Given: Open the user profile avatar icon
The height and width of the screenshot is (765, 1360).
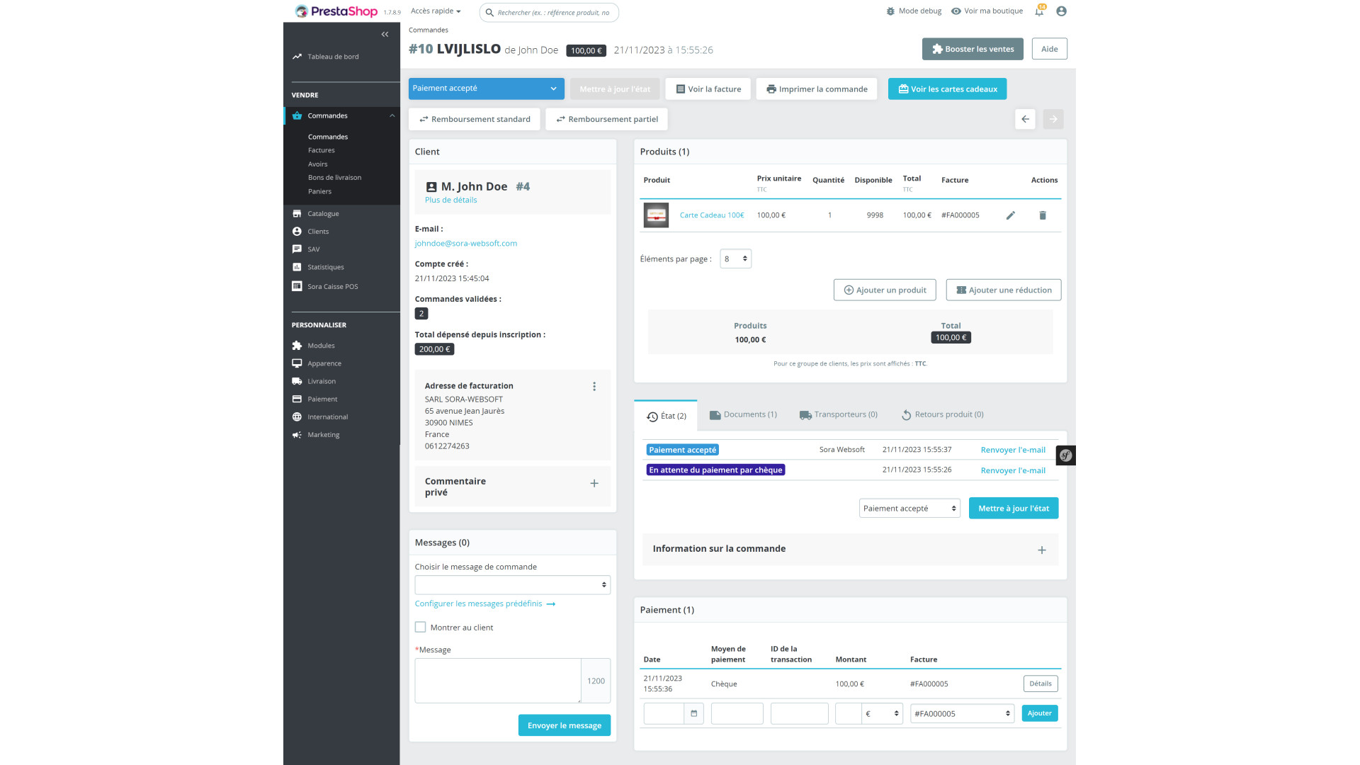Looking at the screenshot, I should coord(1061,11).
